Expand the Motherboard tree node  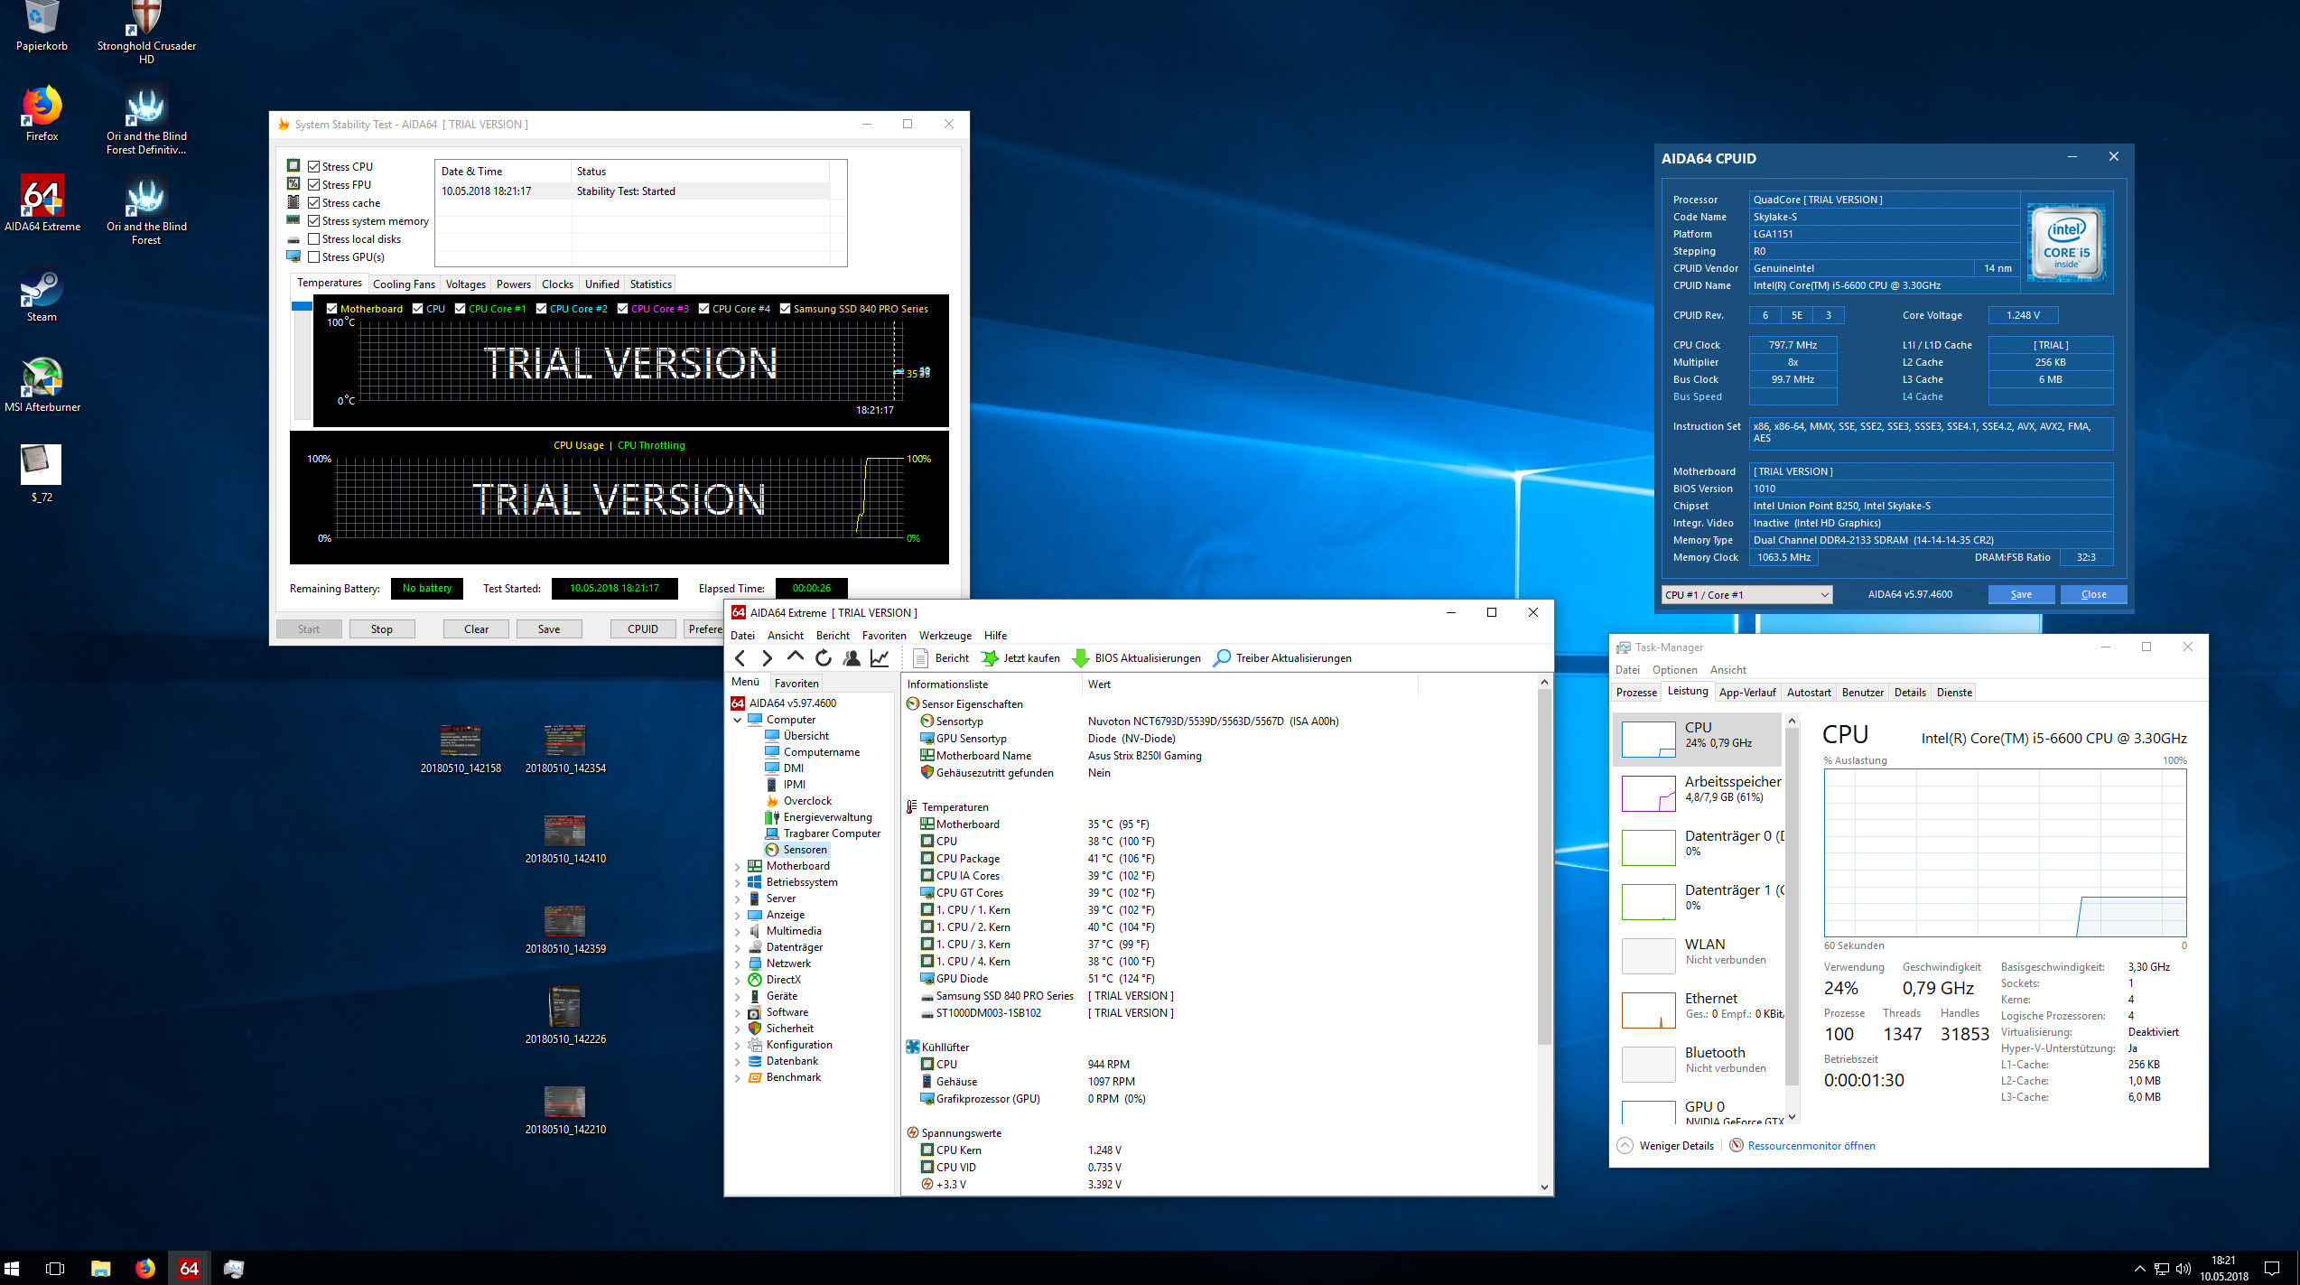point(738,866)
